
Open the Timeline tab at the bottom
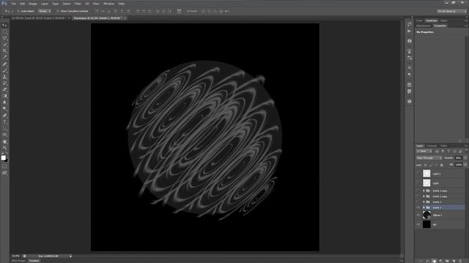(x=34, y=261)
